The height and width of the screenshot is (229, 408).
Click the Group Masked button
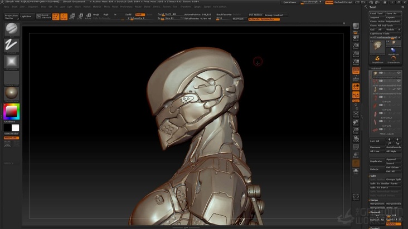tap(275, 15)
